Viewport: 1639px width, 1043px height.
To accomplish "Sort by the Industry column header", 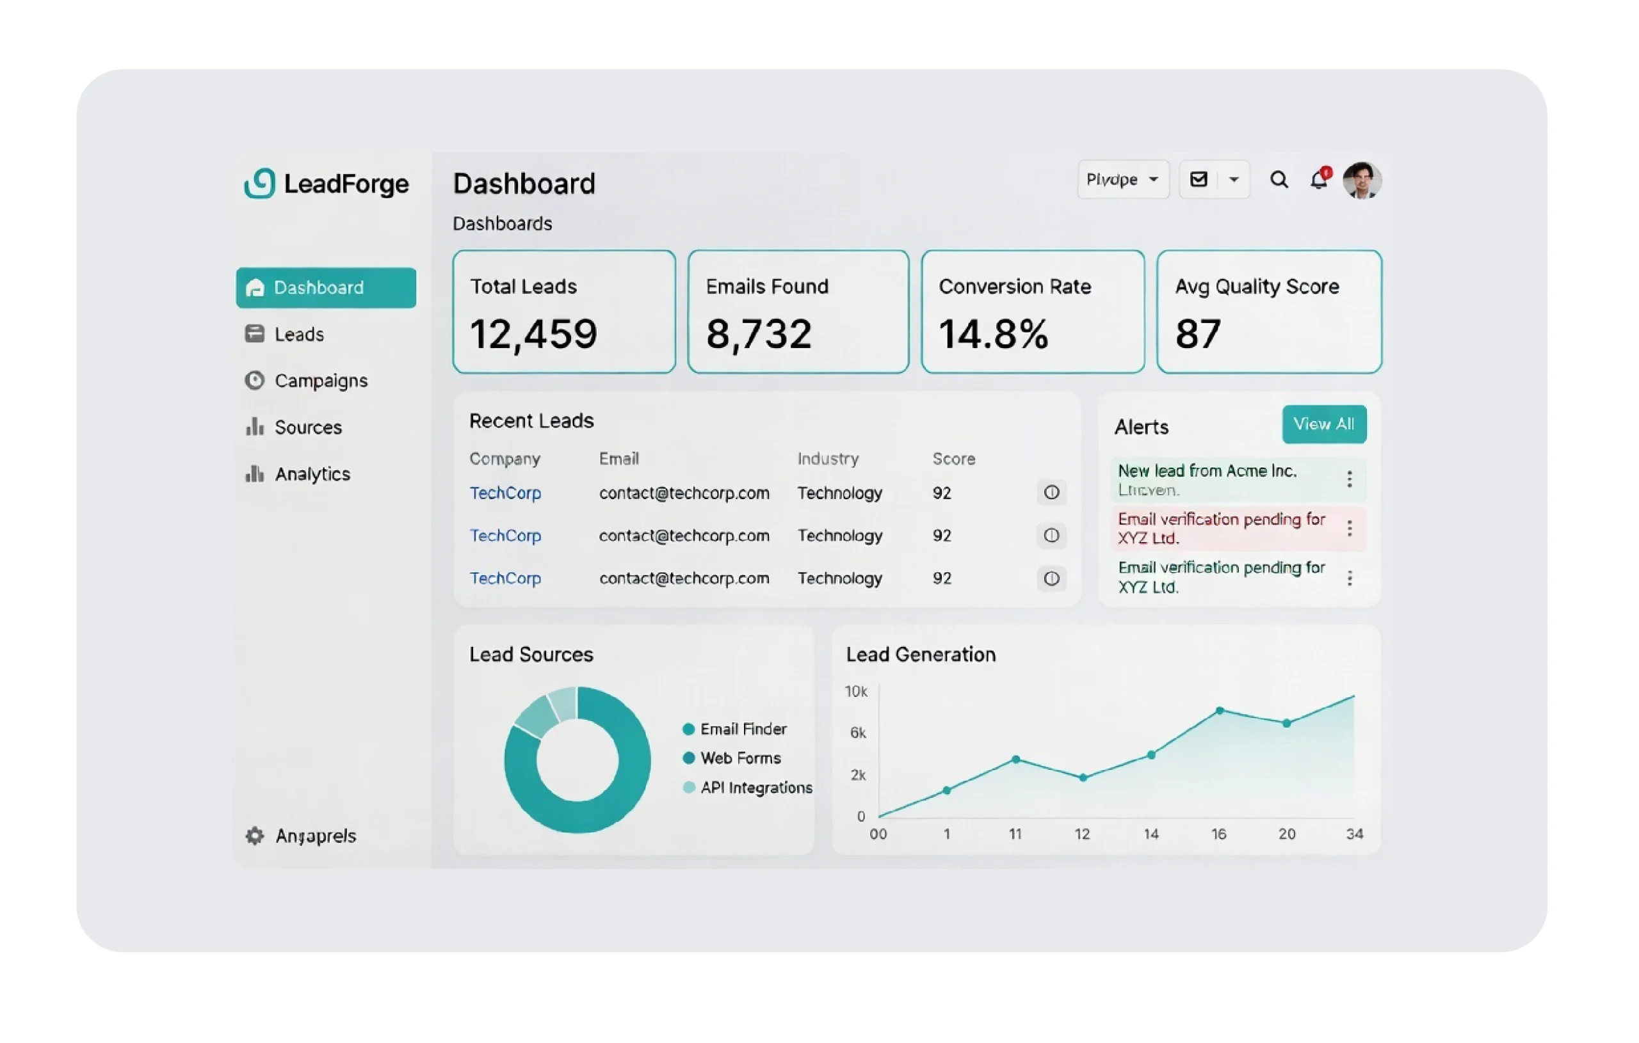I will point(828,459).
